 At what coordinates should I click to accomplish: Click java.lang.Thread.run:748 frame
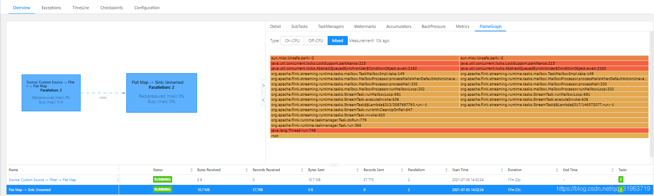coord(459,131)
